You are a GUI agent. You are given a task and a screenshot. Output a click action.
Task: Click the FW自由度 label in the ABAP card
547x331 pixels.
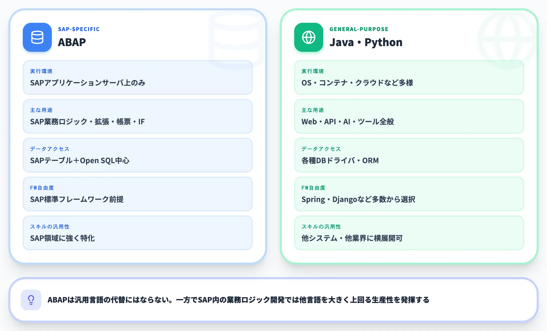click(x=42, y=188)
